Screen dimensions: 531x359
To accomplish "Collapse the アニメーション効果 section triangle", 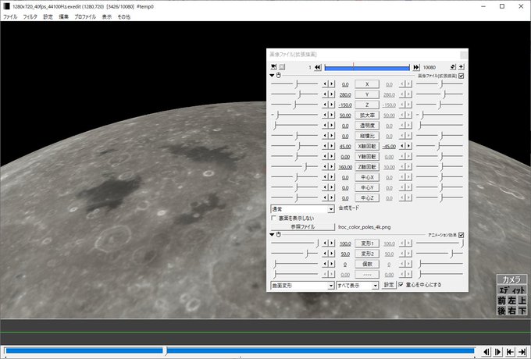I will pos(273,234).
